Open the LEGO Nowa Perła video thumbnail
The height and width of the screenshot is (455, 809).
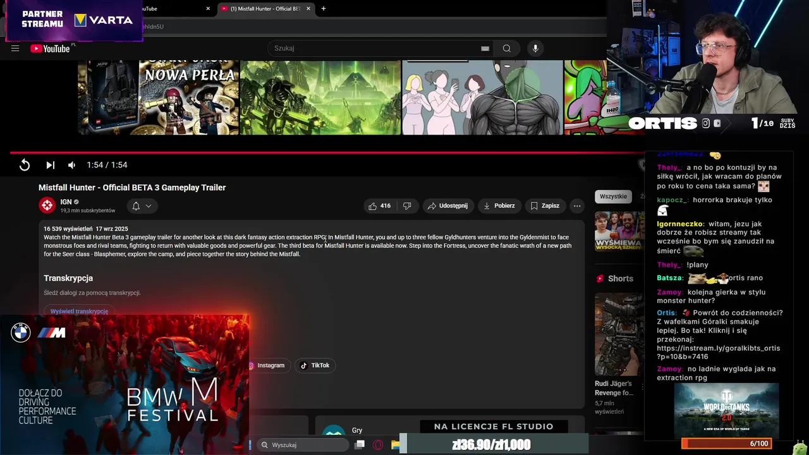(158, 97)
